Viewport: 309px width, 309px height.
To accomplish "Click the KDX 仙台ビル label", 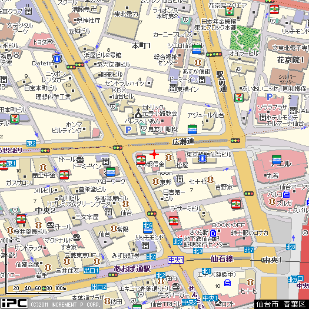I will 122,94.
